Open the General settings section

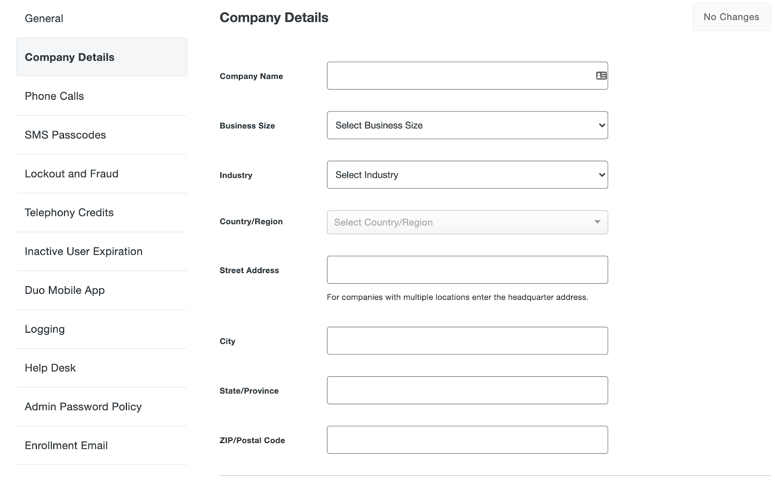pyautogui.click(x=44, y=18)
